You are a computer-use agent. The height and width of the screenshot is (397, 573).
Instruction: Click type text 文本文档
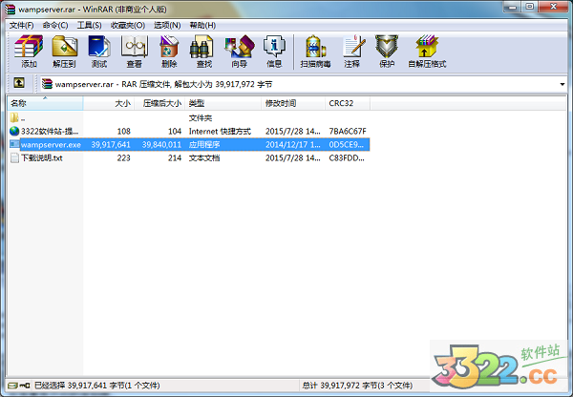pyautogui.click(x=204, y=158)
